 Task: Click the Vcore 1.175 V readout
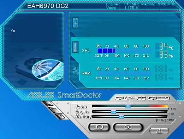point(122,8)
